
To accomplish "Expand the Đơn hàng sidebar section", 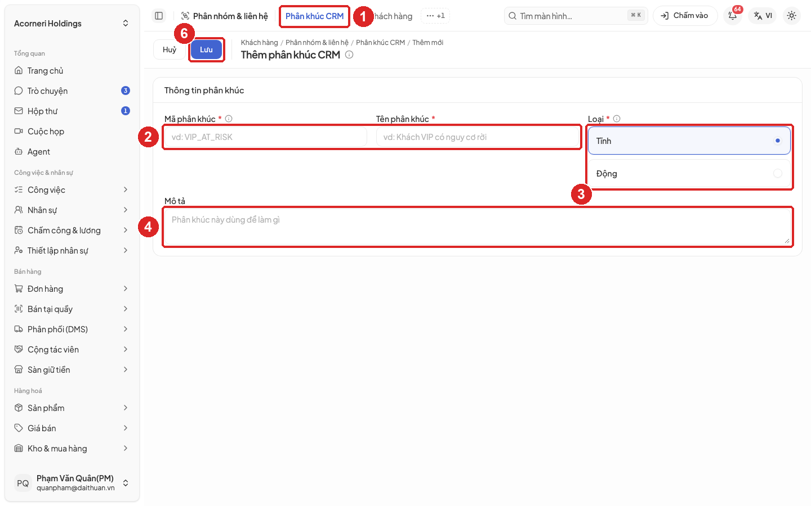I will (x=72, y=288).
